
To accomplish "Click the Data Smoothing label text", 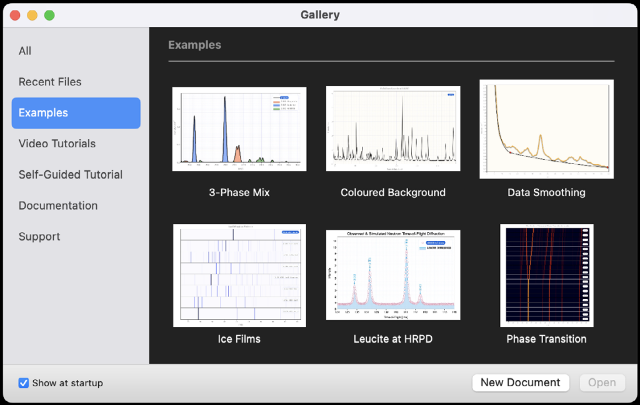I will tap(546, 192).
